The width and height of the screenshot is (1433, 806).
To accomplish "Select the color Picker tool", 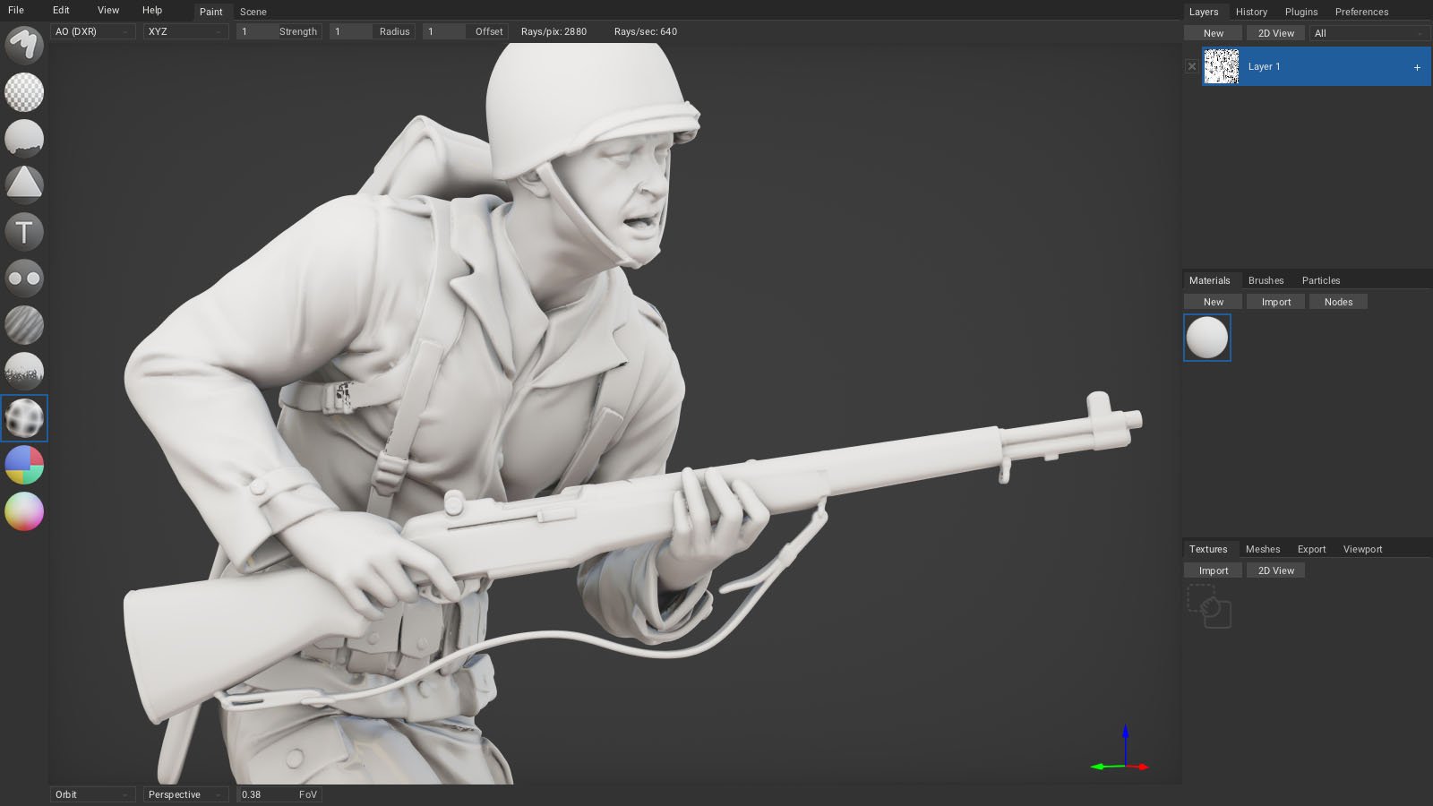I will pos(24,511).
